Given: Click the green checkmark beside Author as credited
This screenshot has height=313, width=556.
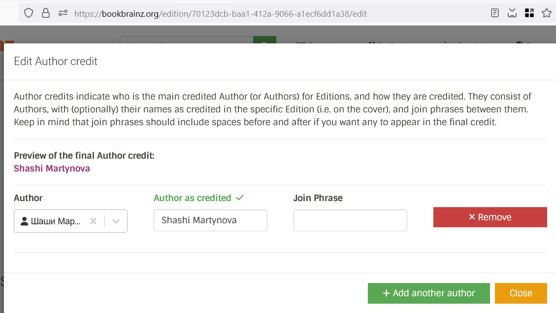Looking at the screenshot, I should click(240, 198).
